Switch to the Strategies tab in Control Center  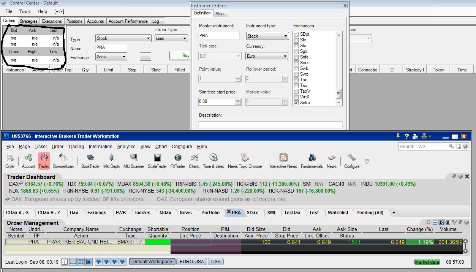click(28, 21)
